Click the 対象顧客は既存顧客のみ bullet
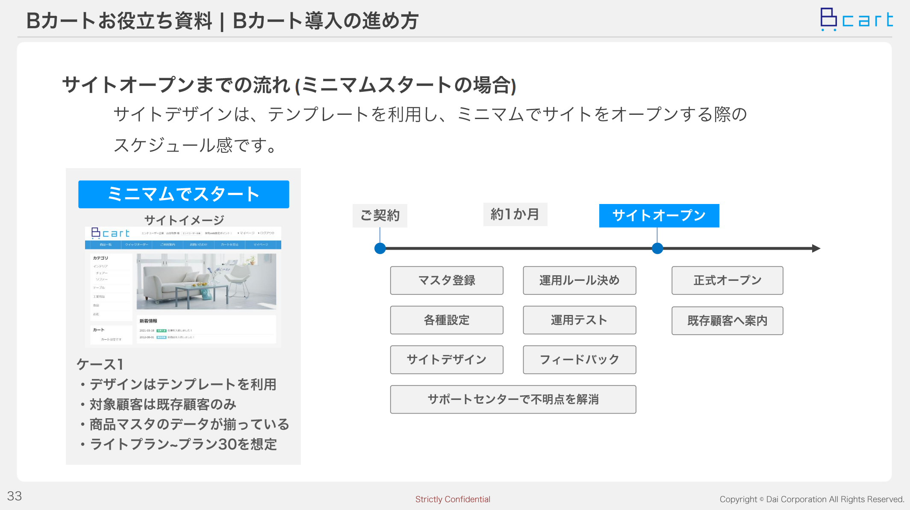Viewport: 910px width, 510px height. 159,405
